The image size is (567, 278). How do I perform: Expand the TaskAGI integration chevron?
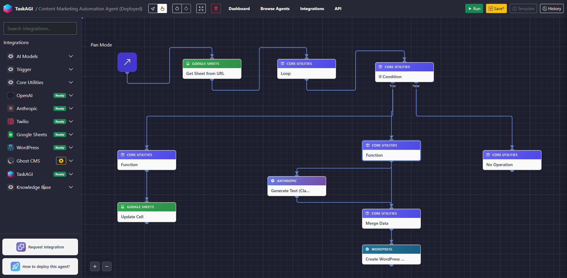(71, 174)
